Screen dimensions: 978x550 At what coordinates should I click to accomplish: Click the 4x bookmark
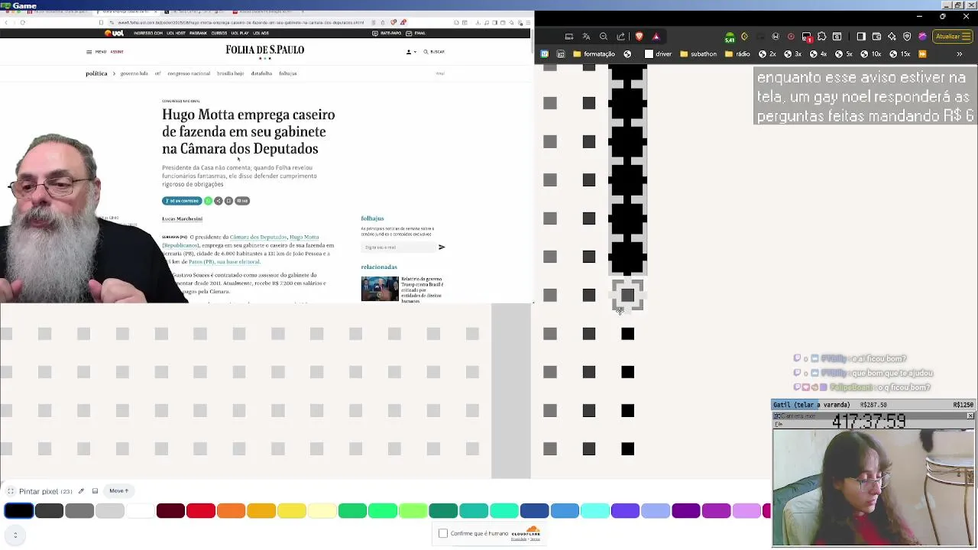pyautogui.click(x=818, y=54)
